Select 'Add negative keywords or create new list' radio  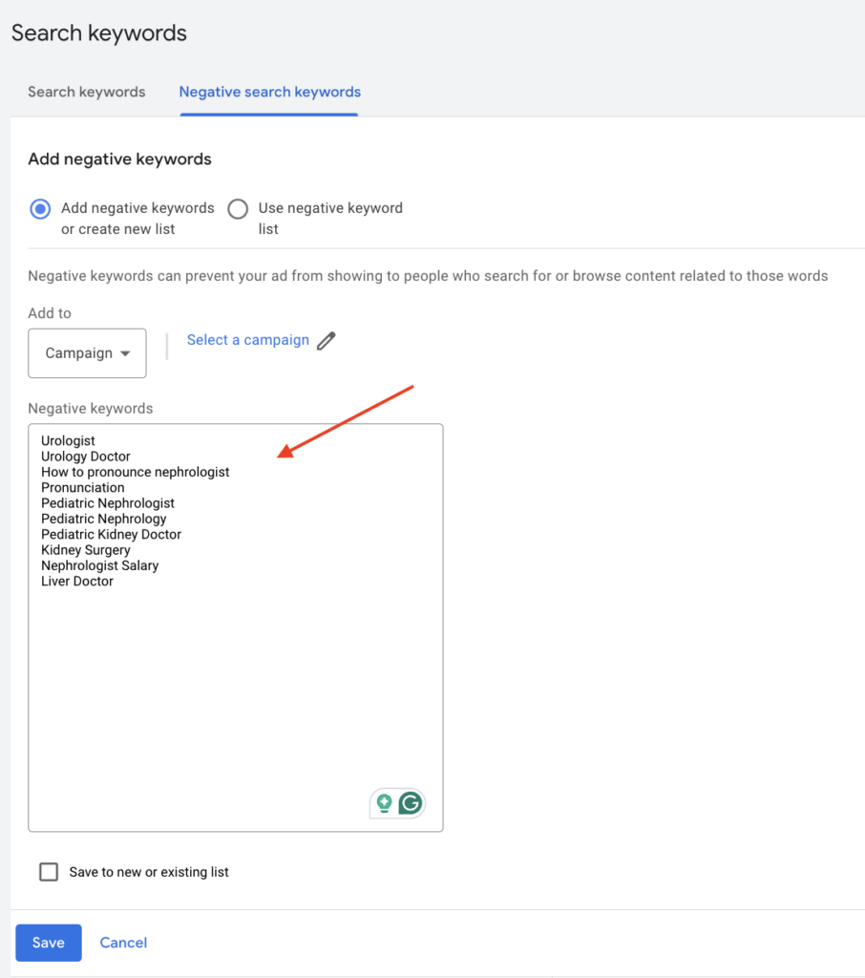40,209
